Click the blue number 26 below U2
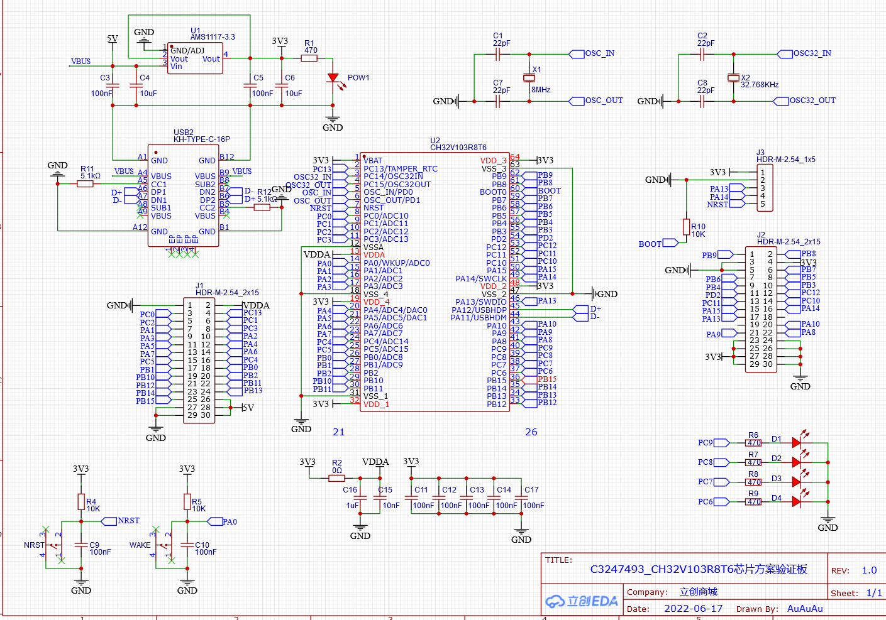Viewport: 886px width, 620px height. tap(531, 432)
